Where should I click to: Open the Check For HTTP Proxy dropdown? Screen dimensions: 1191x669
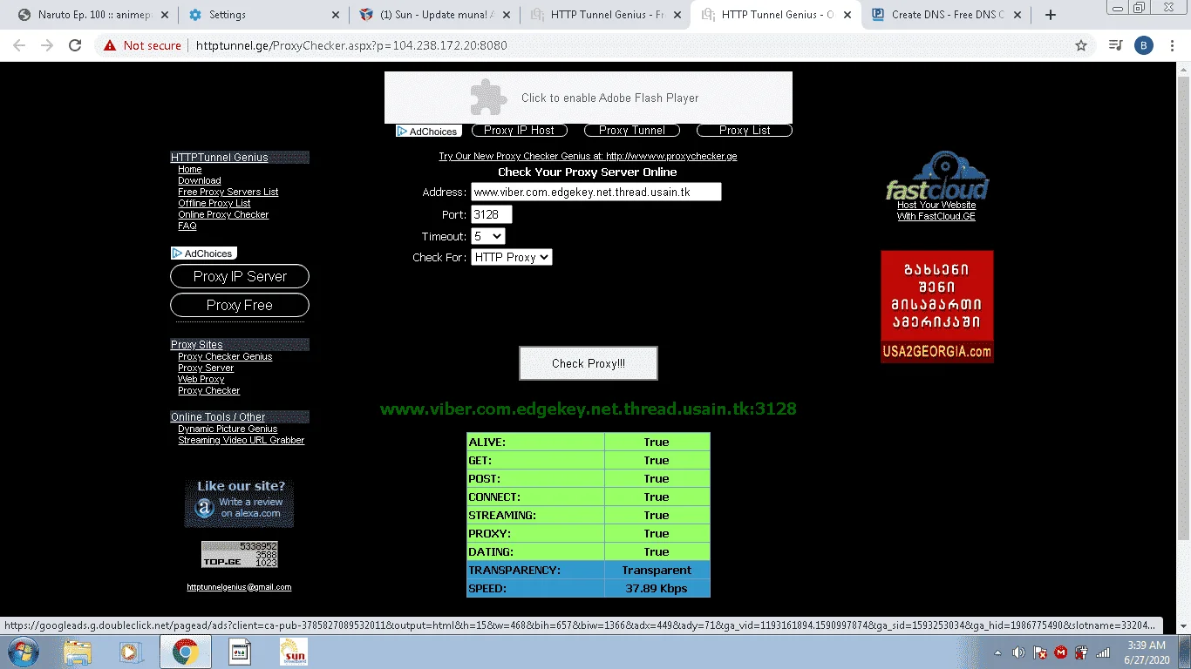tap(512, 257)
